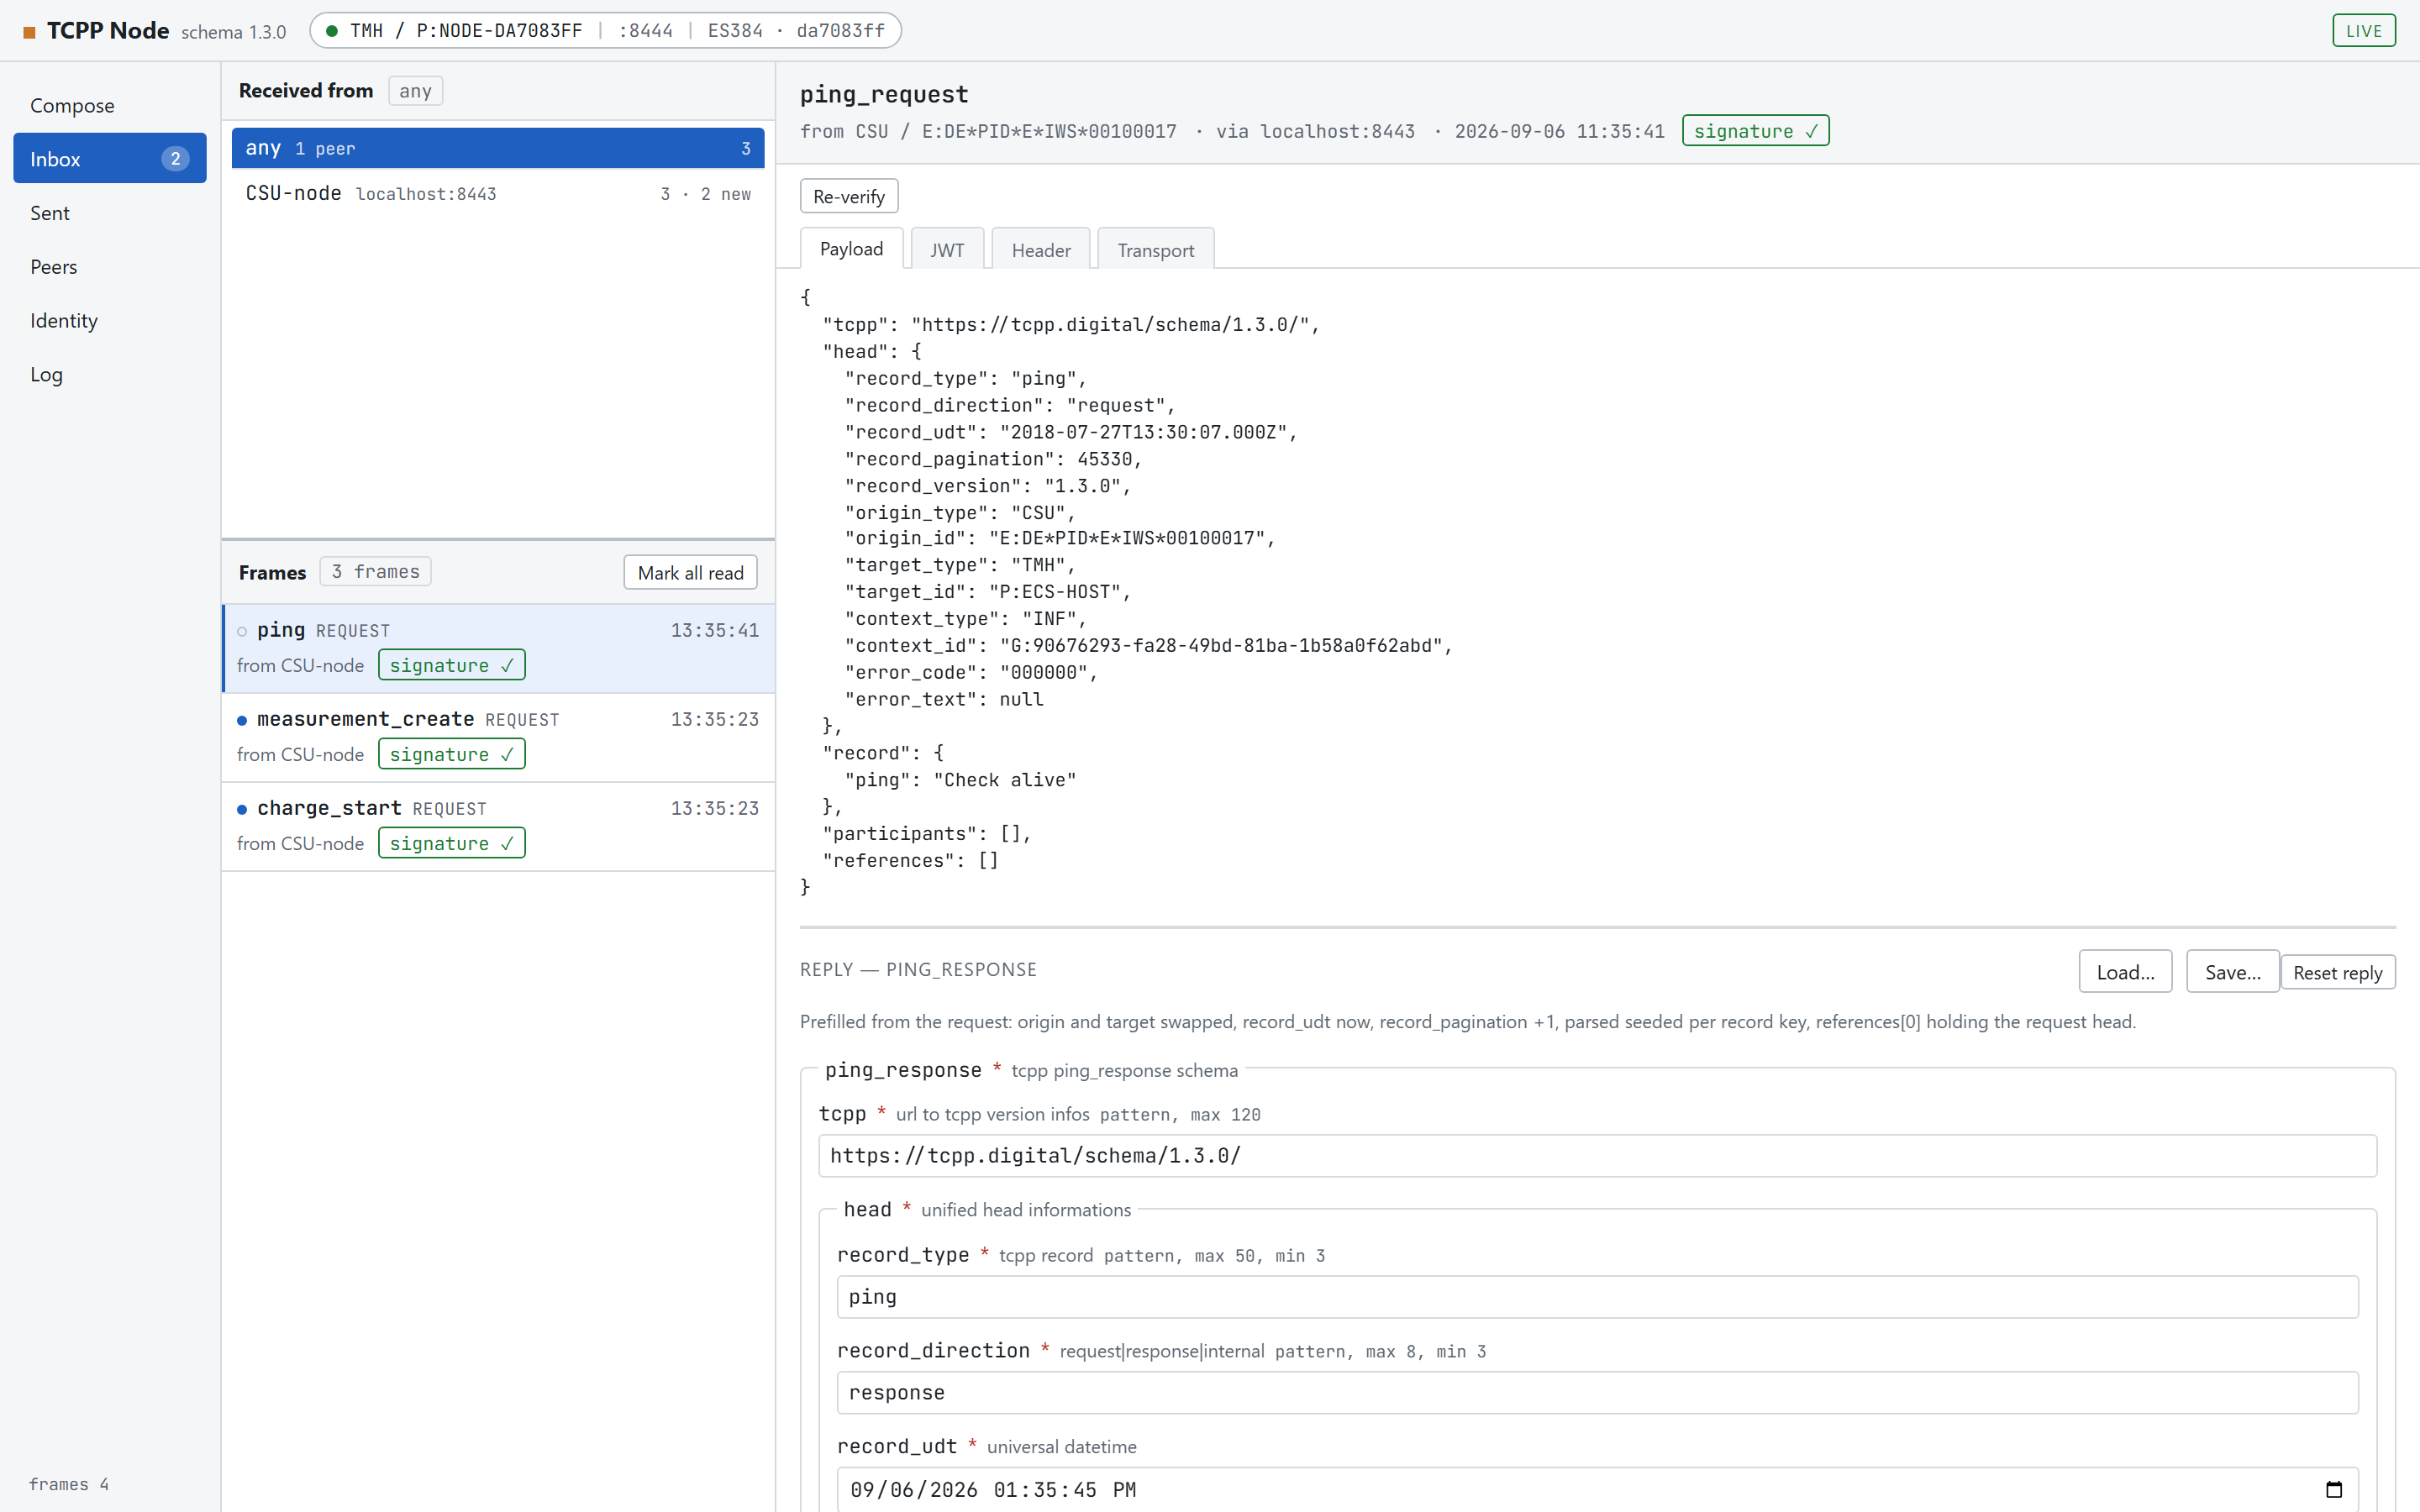
Task: Click the 'any' filter chip beside Received from
Action: click(415, 91)
